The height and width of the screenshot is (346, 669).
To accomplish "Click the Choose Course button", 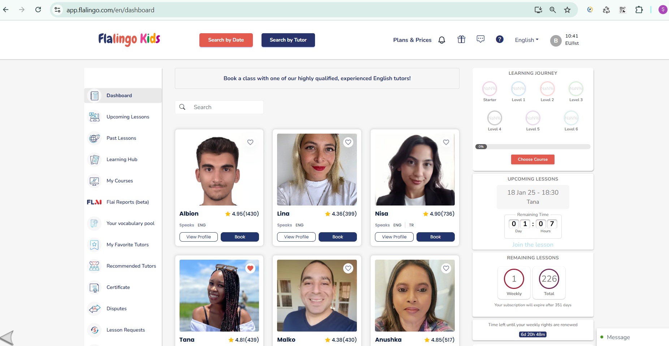I will pyautogui.click(x=533, y=159).
